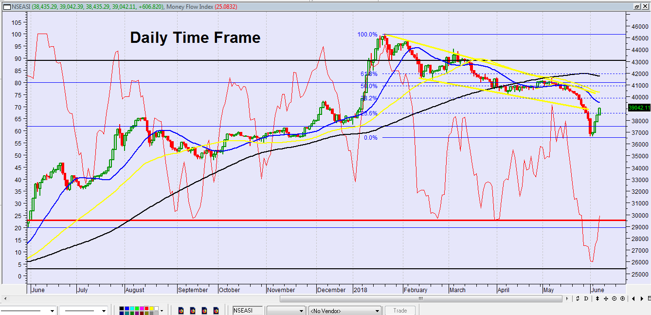Click the Trade button

tap(400, 310)
